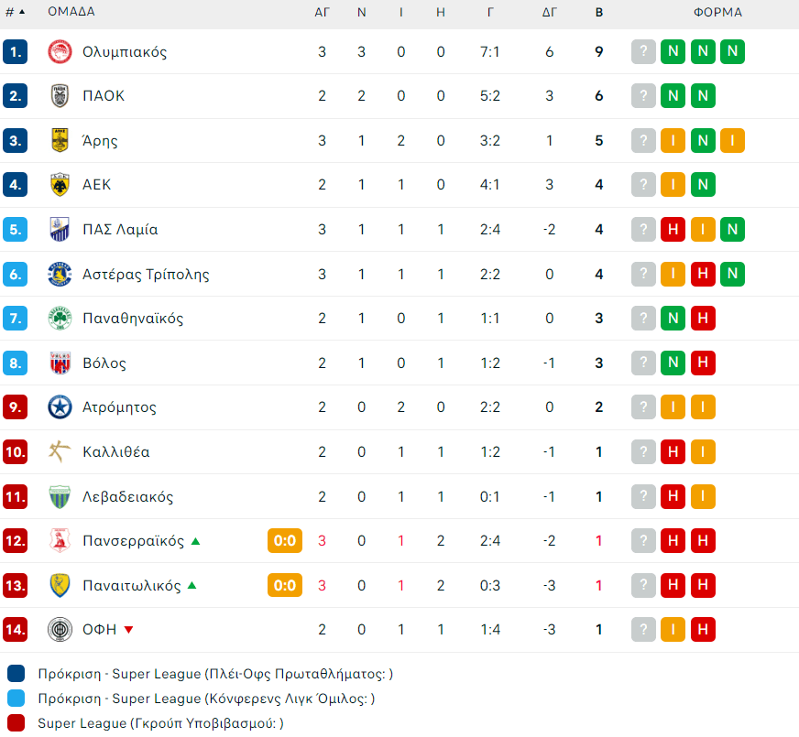Viewport: 799px width, 737px height.
Task: Click Πανσερραϊκός live 0:0 score badge
Action: (x=284, y=541)
